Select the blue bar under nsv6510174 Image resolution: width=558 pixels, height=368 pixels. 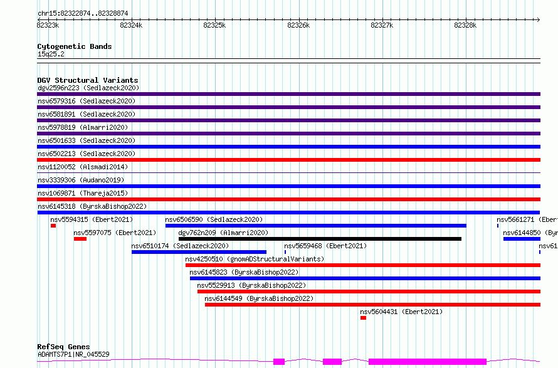tap(199, 252)
